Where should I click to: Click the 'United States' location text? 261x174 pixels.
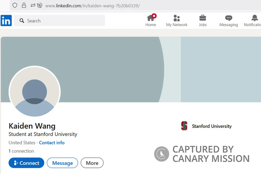[x=22, y=143]
